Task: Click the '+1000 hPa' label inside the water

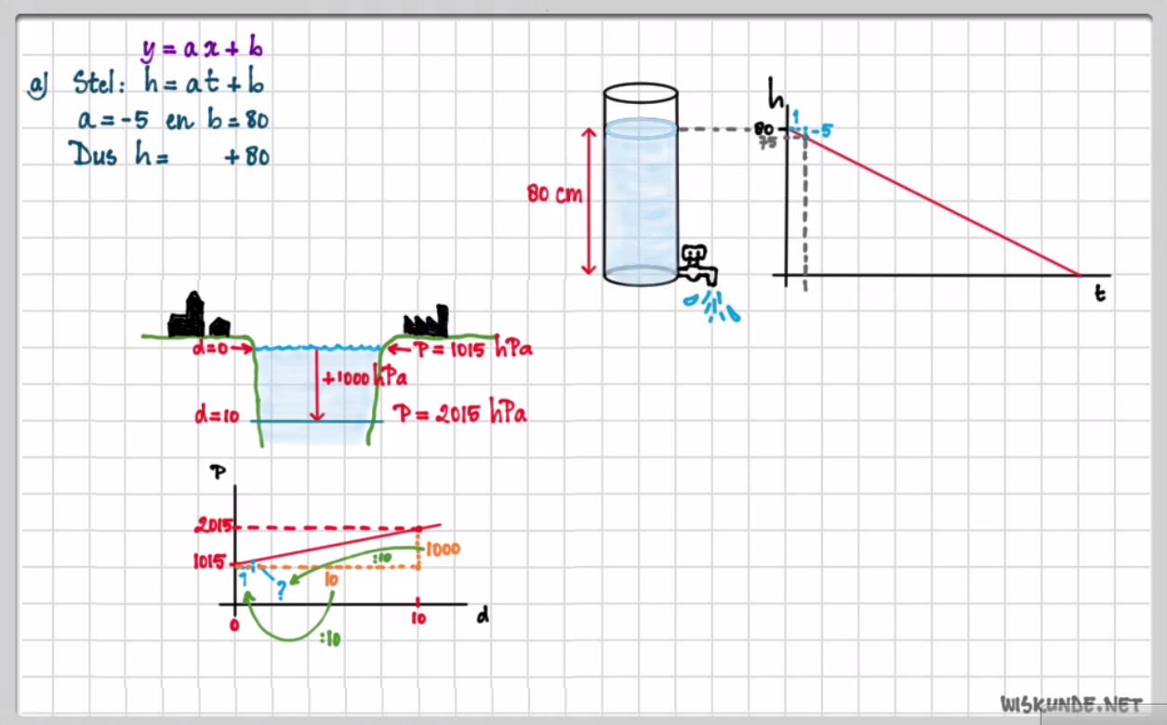Action: 364,378
